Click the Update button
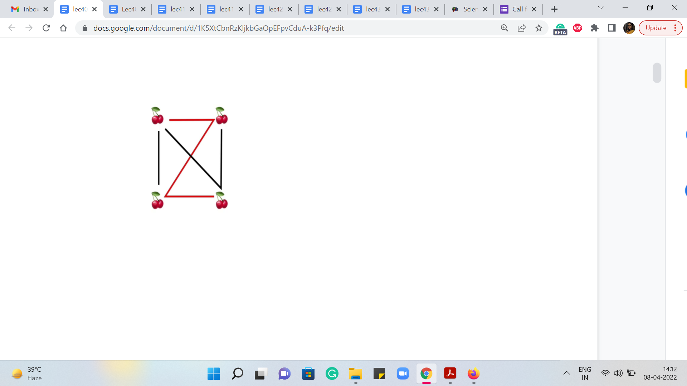687x386 pixels. [656, 28]
